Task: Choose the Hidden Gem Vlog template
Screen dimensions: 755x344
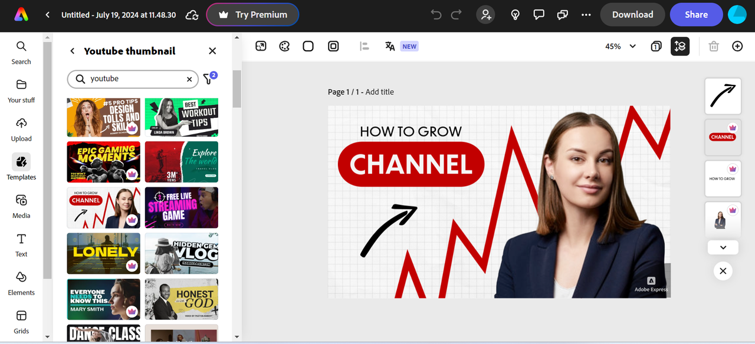Action: 182,254
